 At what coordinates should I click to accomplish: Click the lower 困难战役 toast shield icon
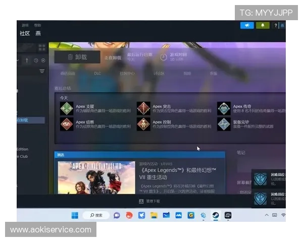(x=260, y=199)
